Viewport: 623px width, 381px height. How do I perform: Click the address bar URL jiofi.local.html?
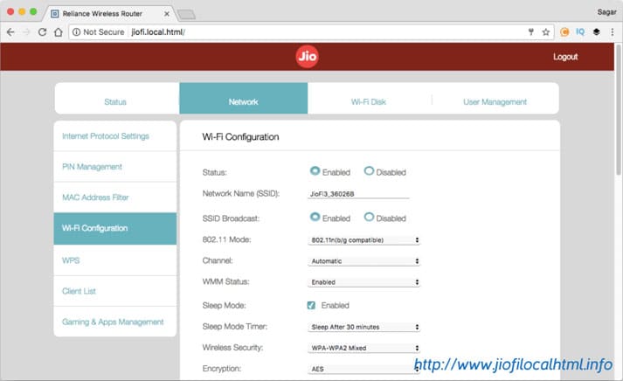[x=158, y=32]
